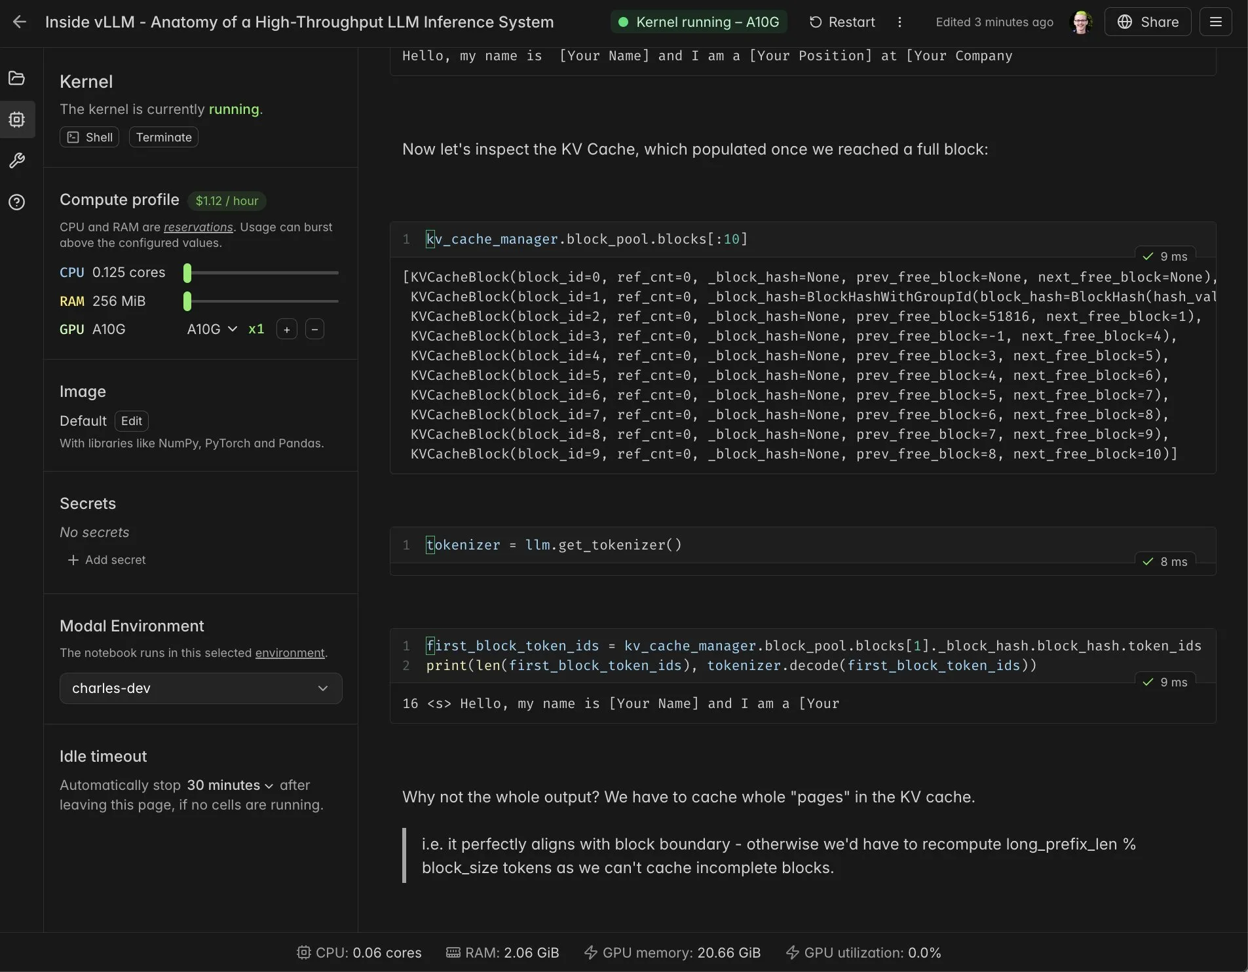The image size is (1248, 972).
Task: Click the Modal Environment heading
Action: pos(132,626)
